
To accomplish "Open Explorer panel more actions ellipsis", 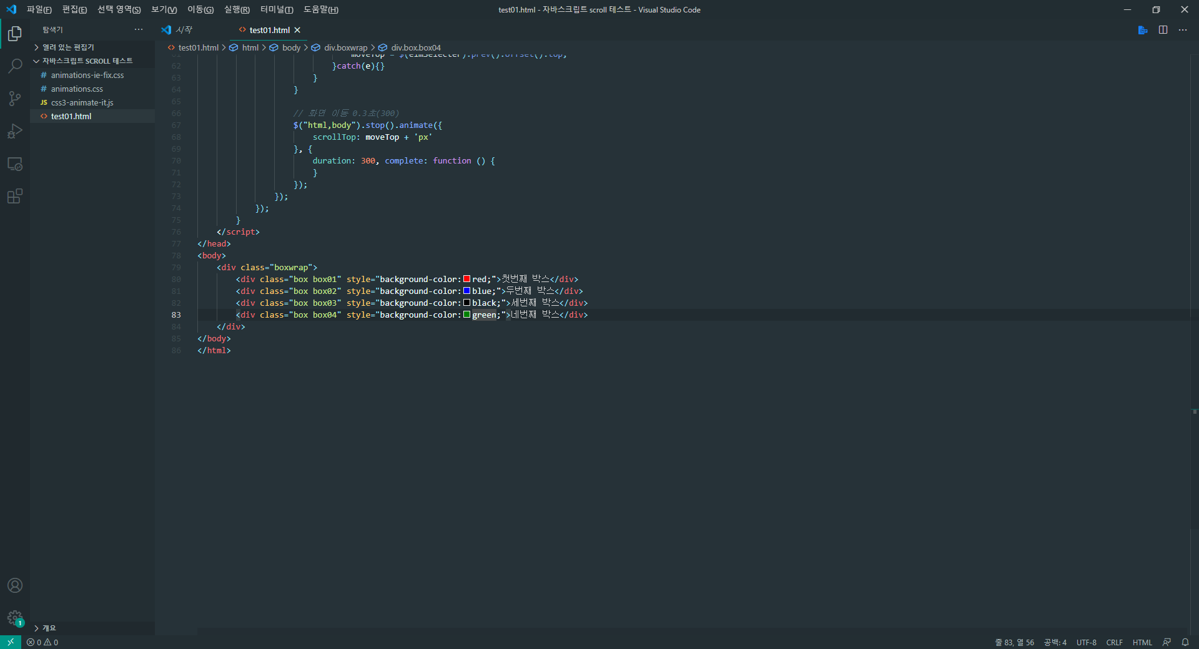I will click(139, 29).
